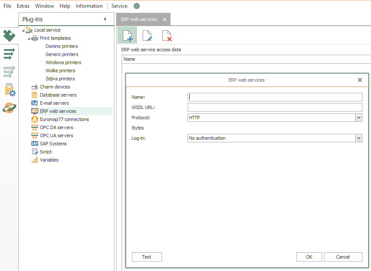Select the Euromap77 connections label
The height and width of the screenshot is (271, 371).
click(64, 119)
